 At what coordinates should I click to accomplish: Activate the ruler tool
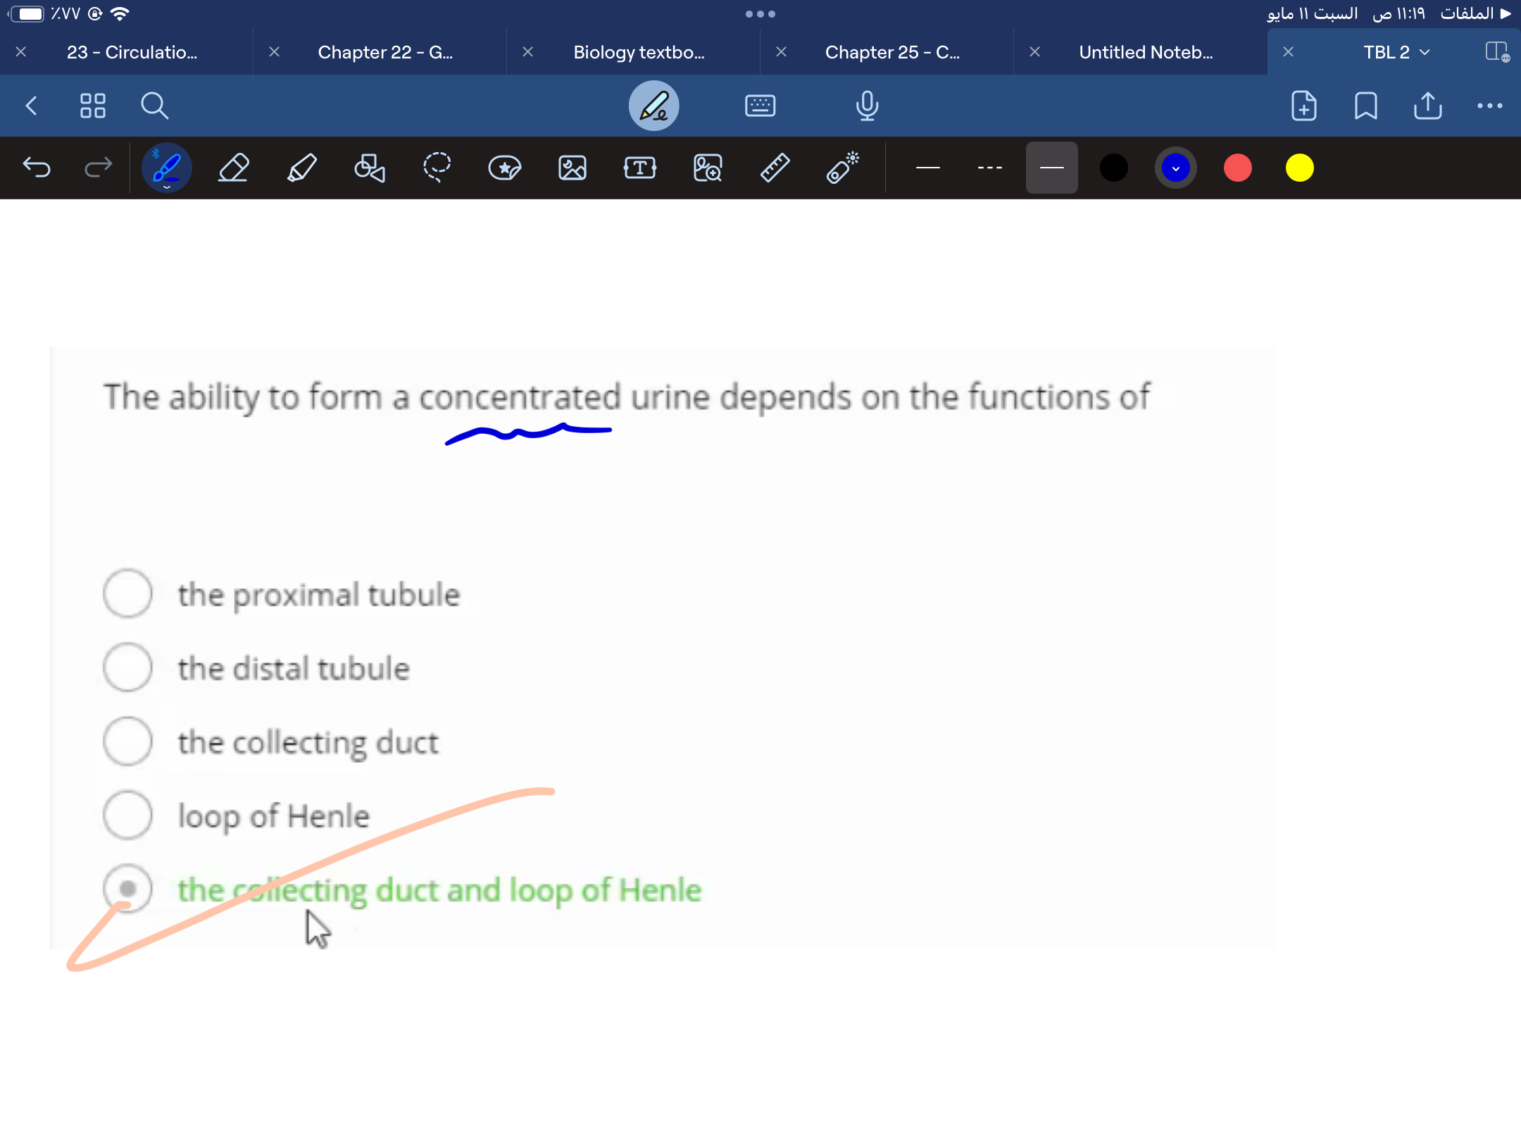(x=775, y=168)
